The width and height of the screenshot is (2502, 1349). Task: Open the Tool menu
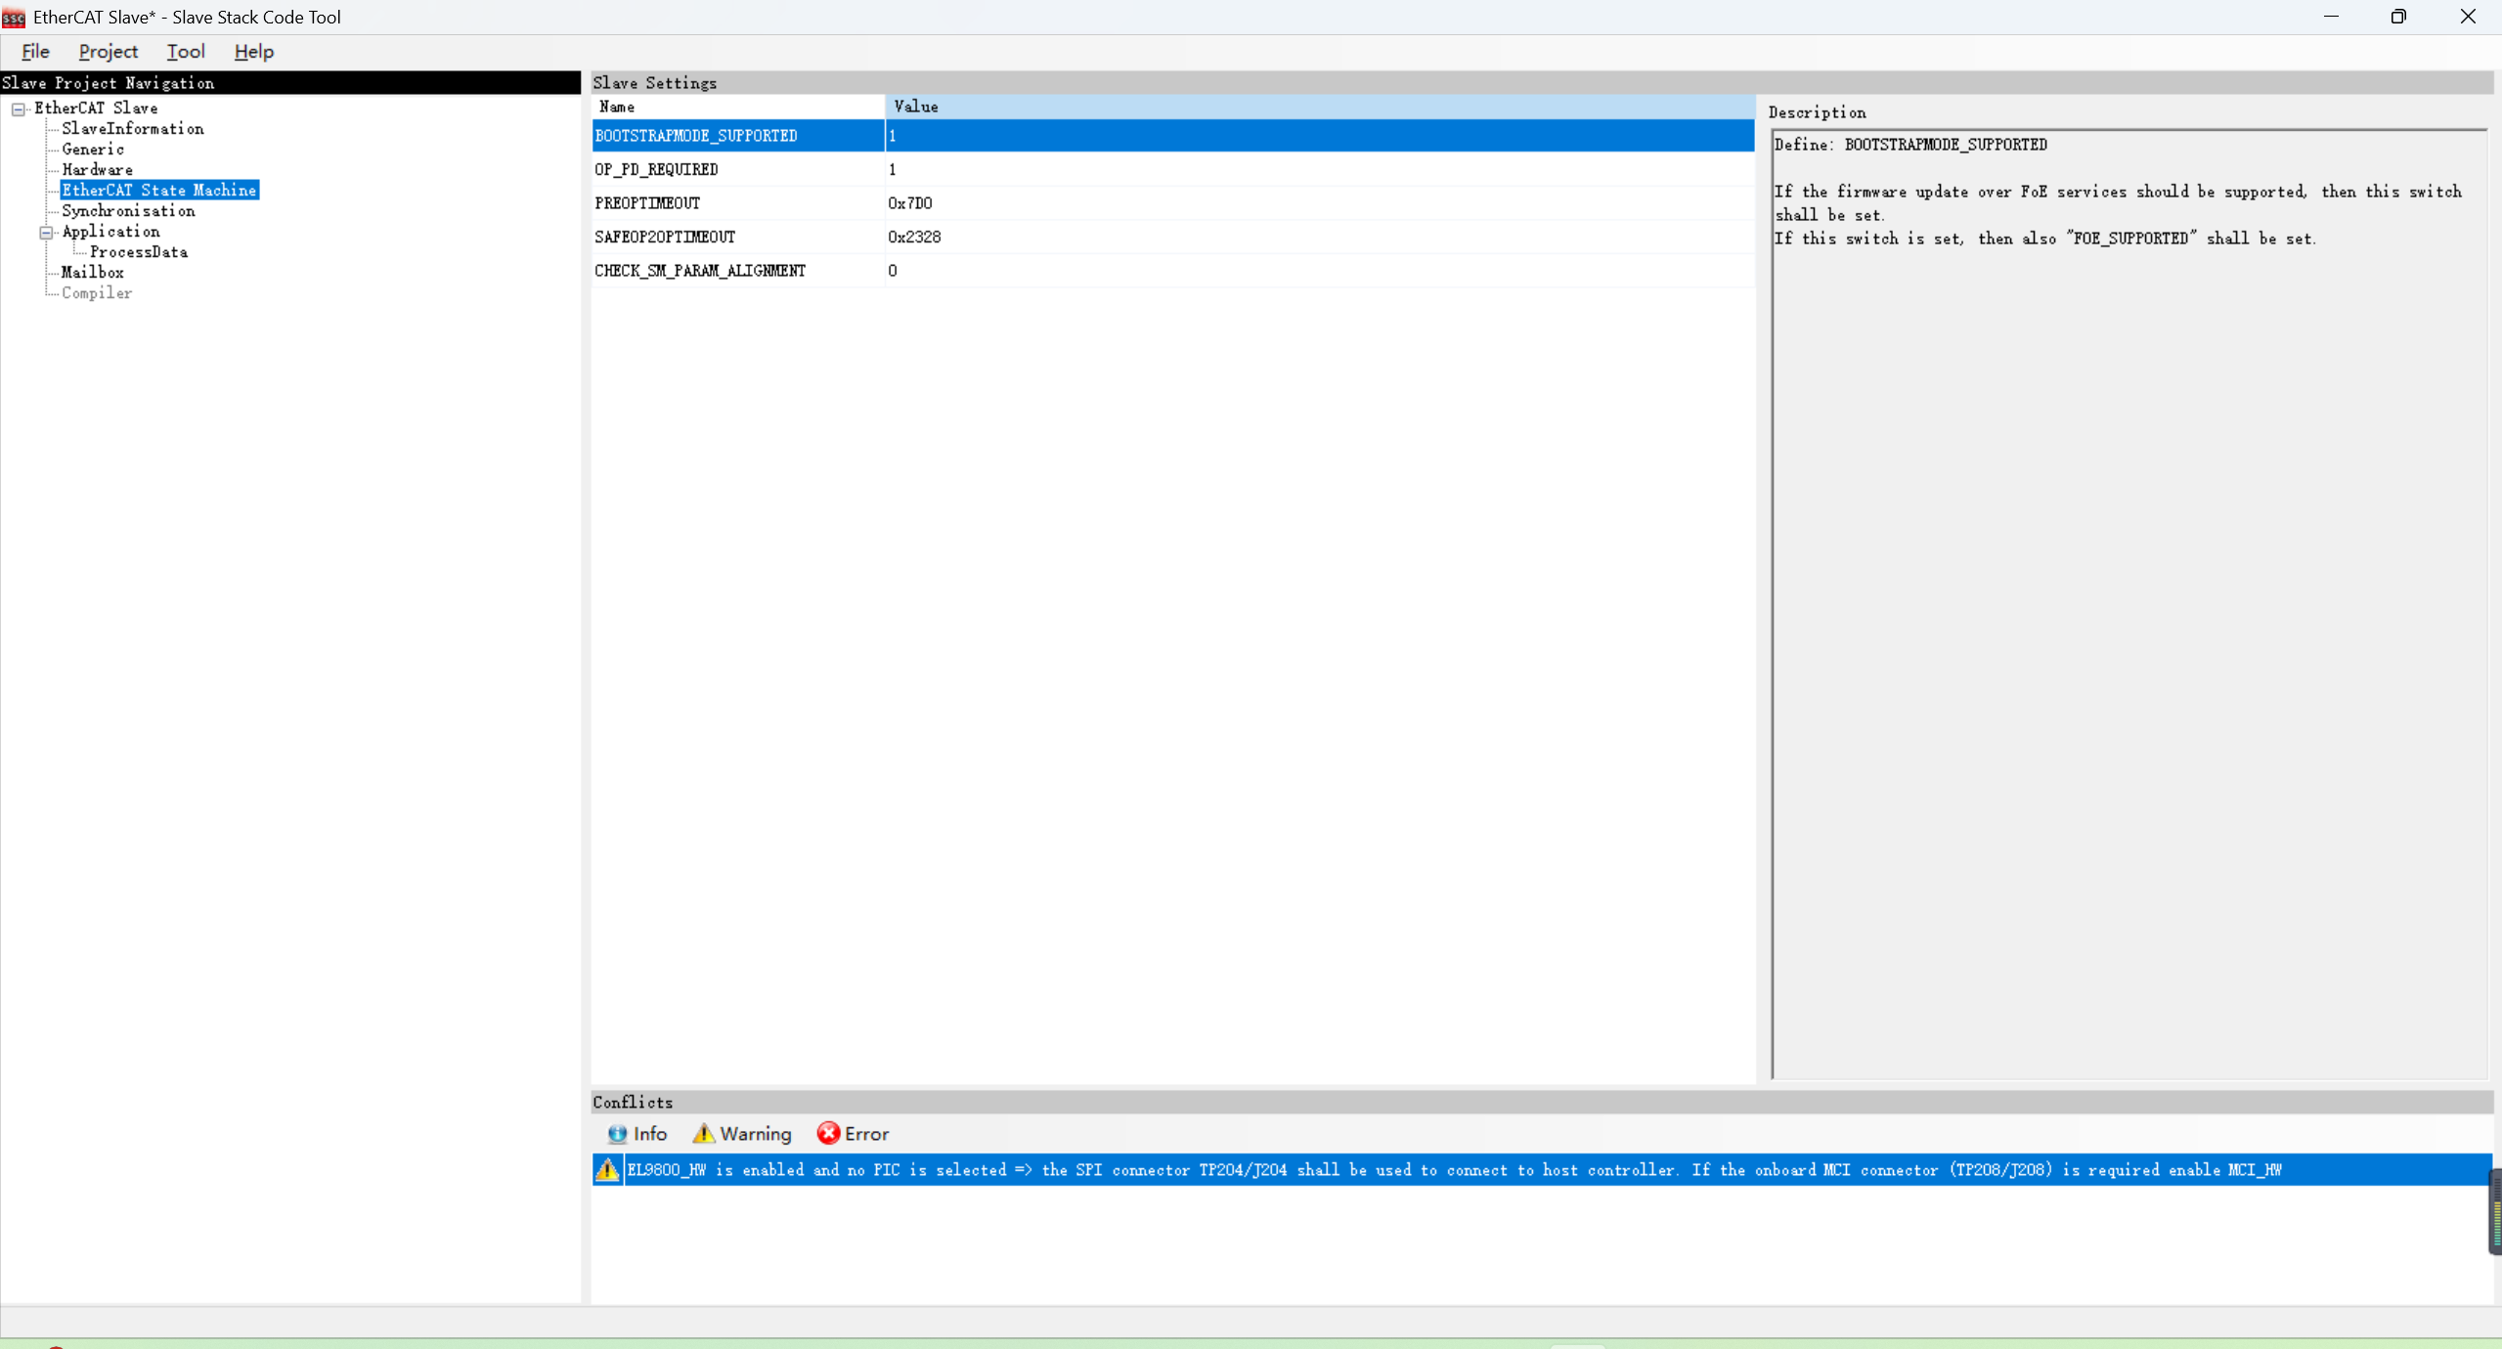[185, 52]
